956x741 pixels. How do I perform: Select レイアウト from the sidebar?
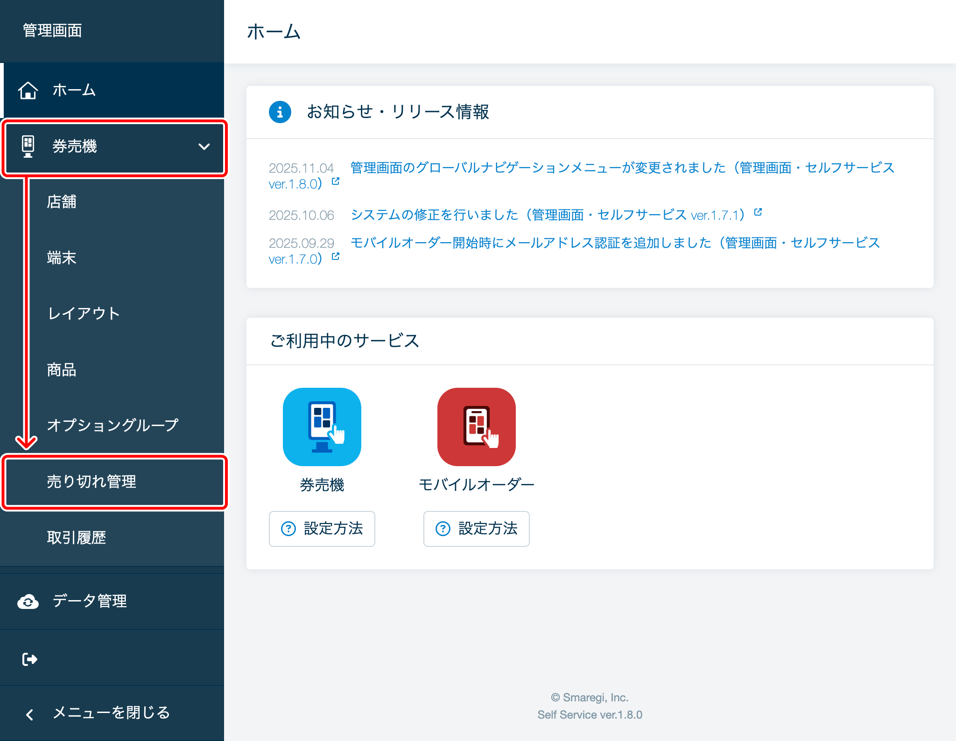(x=84, y=314)
